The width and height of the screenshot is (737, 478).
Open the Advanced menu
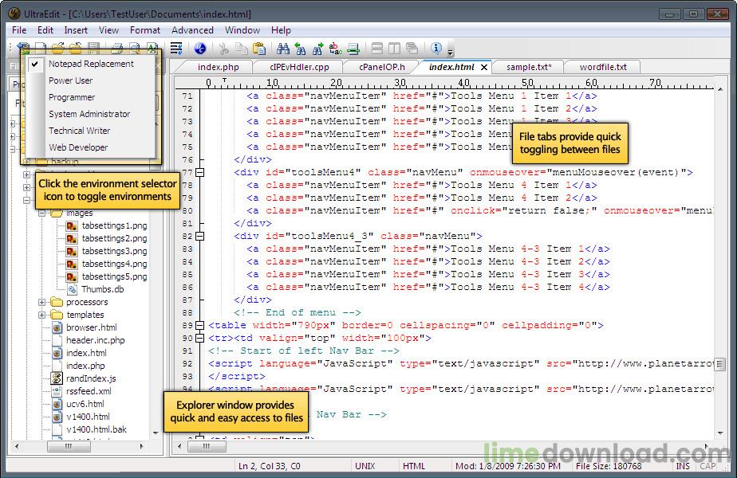192,30
